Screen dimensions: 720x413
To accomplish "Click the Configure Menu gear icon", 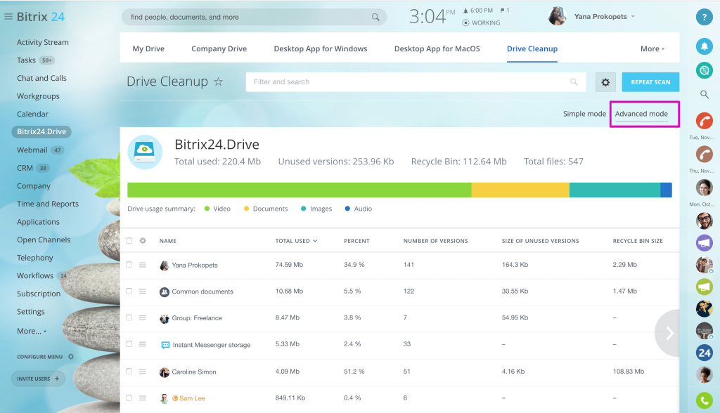I will point(71,357).
